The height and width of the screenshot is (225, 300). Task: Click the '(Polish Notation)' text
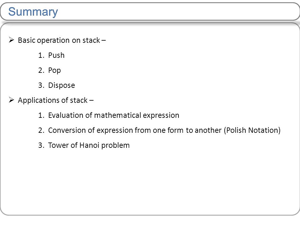tap(252, 130)
